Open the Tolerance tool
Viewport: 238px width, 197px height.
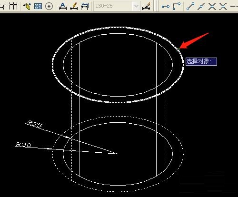38,6
